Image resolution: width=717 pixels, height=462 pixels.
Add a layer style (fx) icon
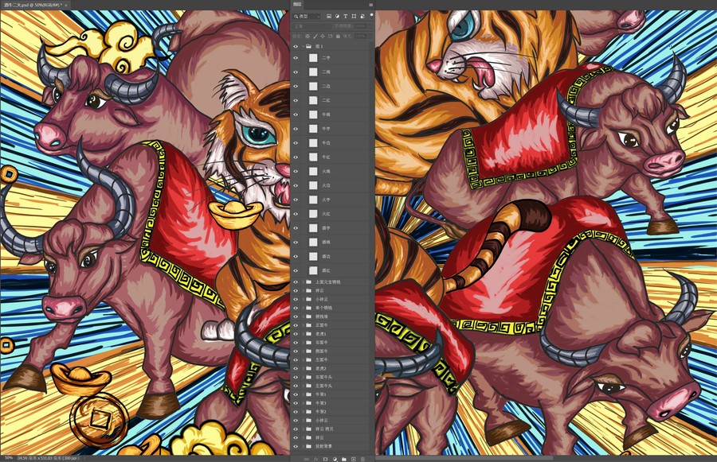click(x=316, y=459)
